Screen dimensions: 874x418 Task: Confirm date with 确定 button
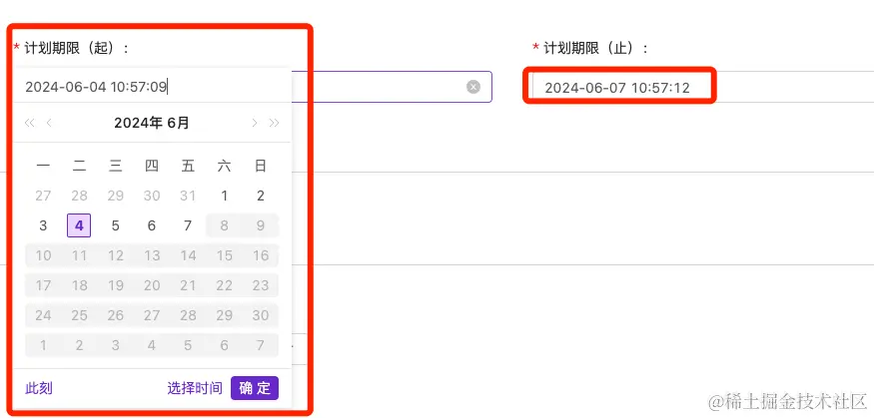pyautogui.click(x=255, y=388)
